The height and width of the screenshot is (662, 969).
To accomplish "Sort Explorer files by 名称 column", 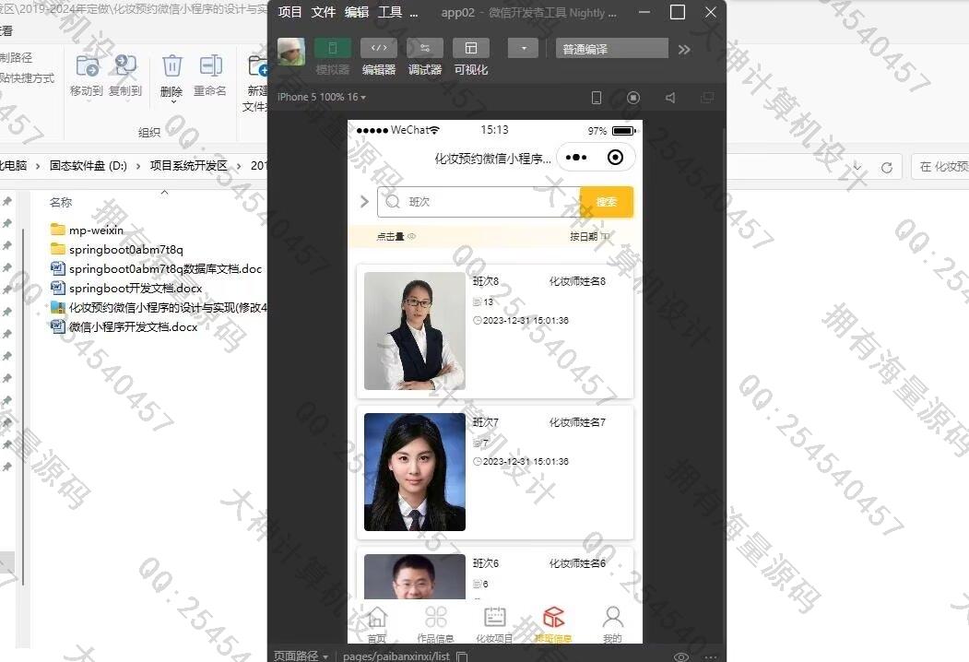I will pyautogui.click(x=61, y=202).
